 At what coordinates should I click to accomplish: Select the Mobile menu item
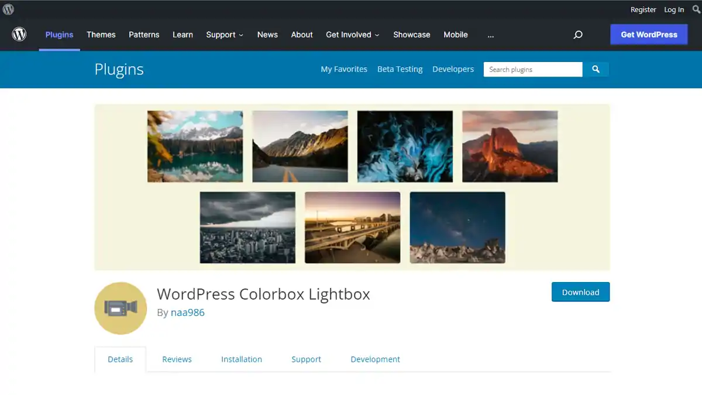click(456, 35)
